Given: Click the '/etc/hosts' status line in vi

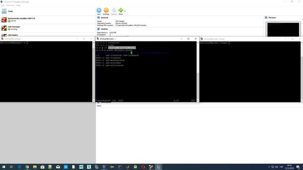Looking at the screenshot, I should tap(109, 101).
